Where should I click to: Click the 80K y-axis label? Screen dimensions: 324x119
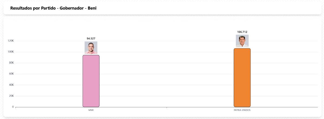coord(11,63)
